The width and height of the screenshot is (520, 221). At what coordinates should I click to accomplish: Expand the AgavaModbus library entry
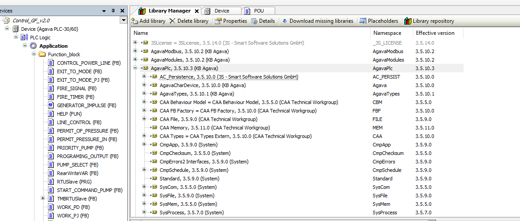[x=135, y=51]
